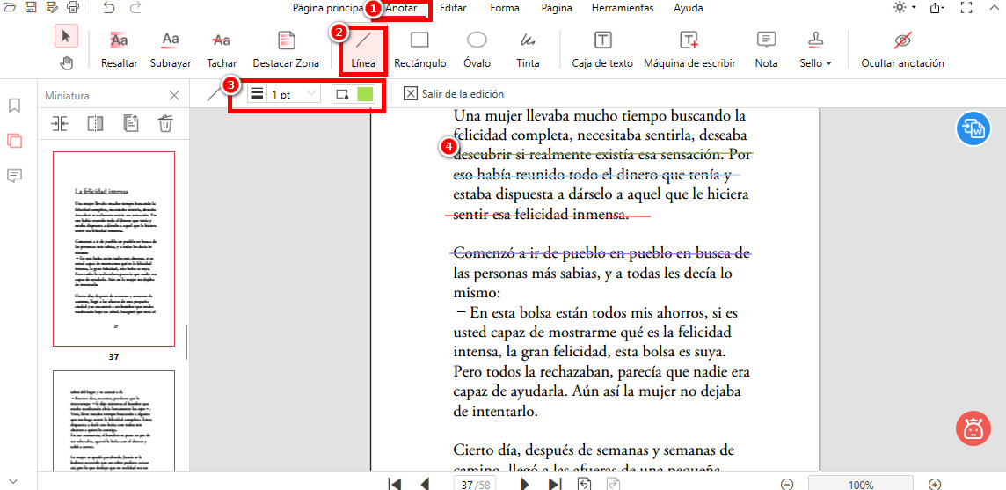Zoom out with the minus button
Image resolution: width=1006 pixels, height=490 pixels.
tap(787, 484)
